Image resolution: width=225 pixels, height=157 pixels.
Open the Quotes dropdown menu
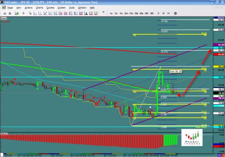click(51, 7)
